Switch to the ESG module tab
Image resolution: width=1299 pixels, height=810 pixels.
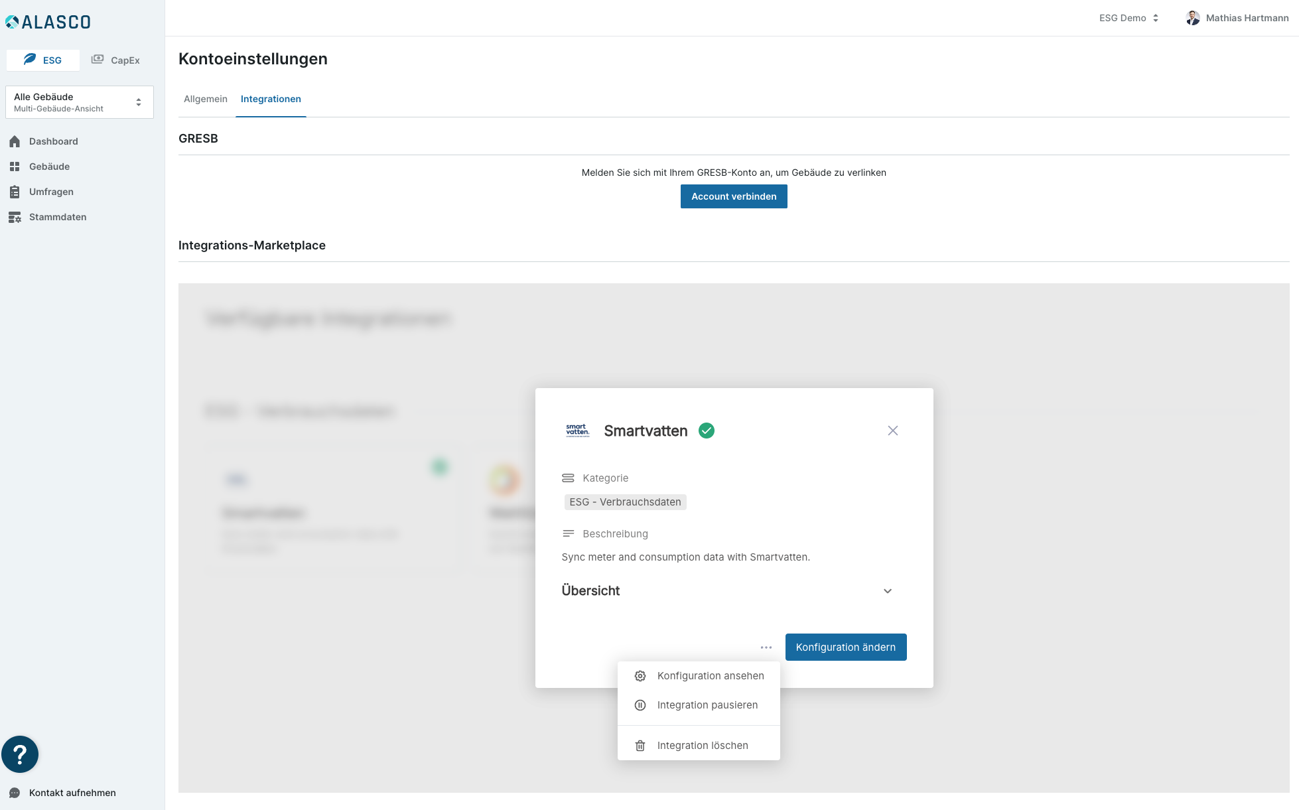(x=43, y=60)
